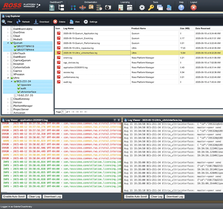The image size is (223, 209).
Task: Delete the selected log
Action: tap(59, 22)
